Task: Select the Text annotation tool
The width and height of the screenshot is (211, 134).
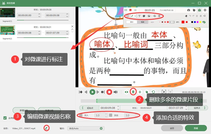Action: click(x=139, y=16)
